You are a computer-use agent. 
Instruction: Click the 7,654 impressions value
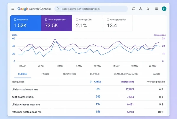[x=130, y=97]
